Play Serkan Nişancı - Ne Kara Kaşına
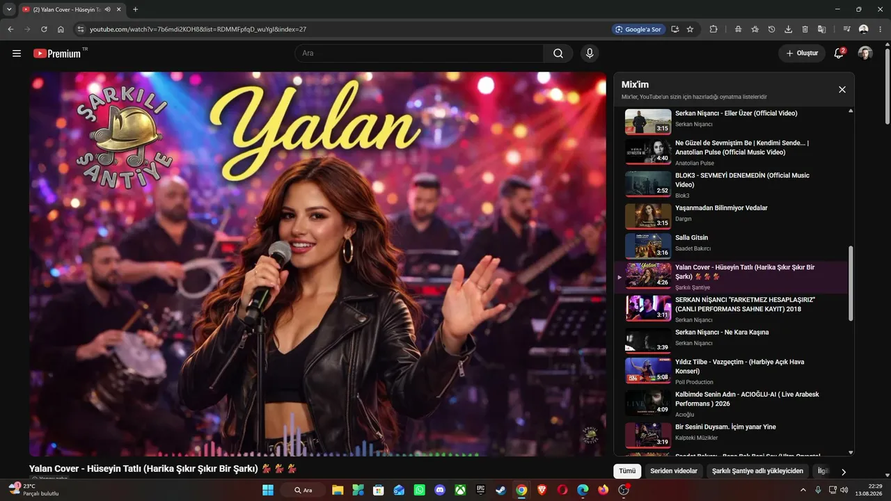 coord(731,340)
